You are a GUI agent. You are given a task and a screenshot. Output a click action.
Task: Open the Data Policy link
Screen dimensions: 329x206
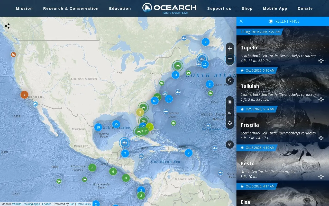pyautogui.click(x=84, y=204)
